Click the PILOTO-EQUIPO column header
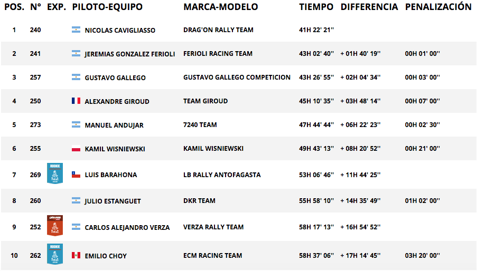Viewport: 477px width, 271px height. click(107, 7)
